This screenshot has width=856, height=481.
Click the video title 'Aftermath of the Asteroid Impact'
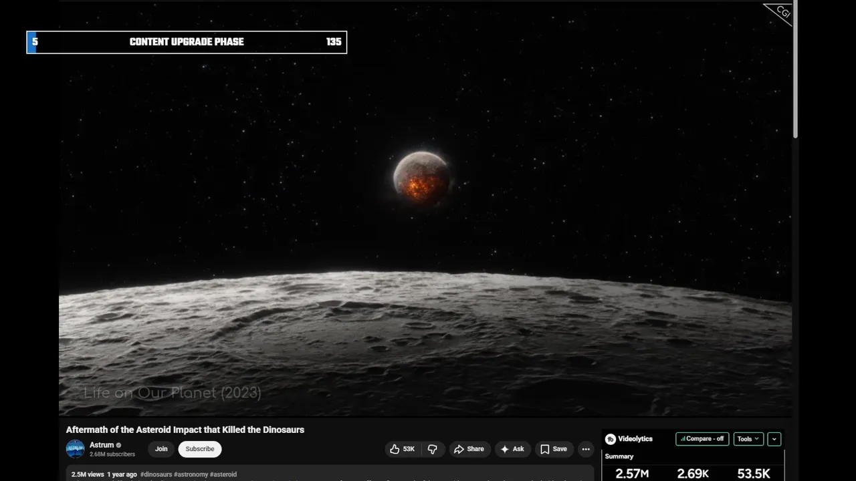pyautogui.click(x=185, y=430)
